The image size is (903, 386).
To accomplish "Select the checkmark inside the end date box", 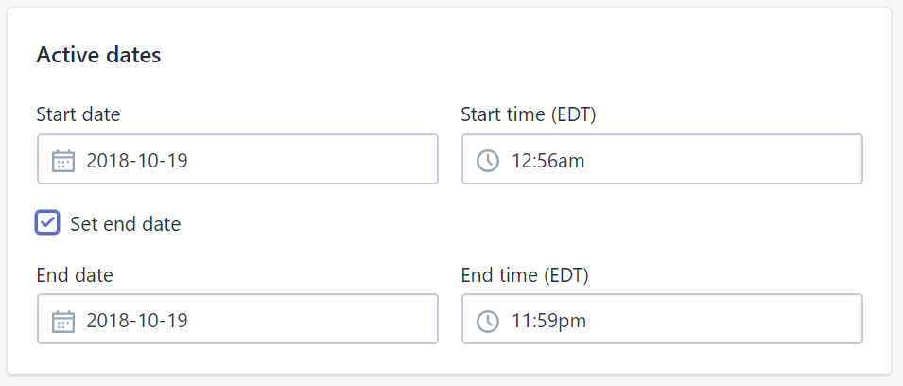I will pyautogui.click(x=47, y=223).
